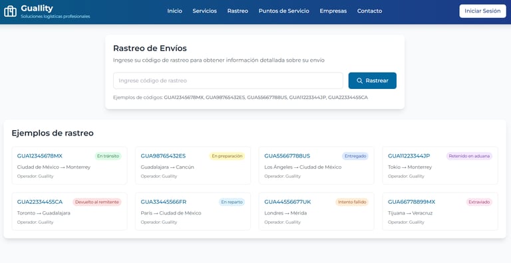Viewport: 511px width, 263px height.
Task: Open the Servicios menu item
Action: (x=205, y=11)
